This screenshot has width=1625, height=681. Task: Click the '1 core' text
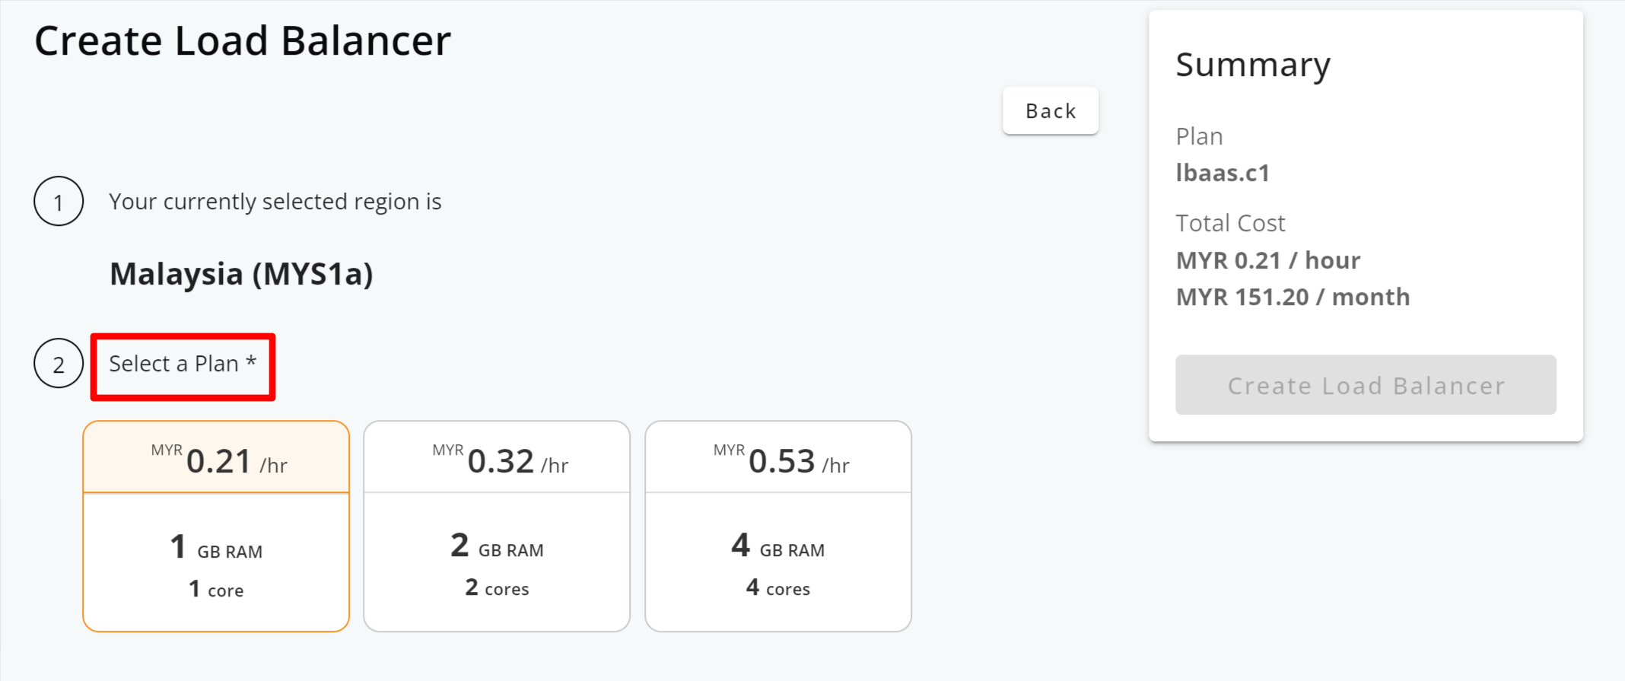216,589
